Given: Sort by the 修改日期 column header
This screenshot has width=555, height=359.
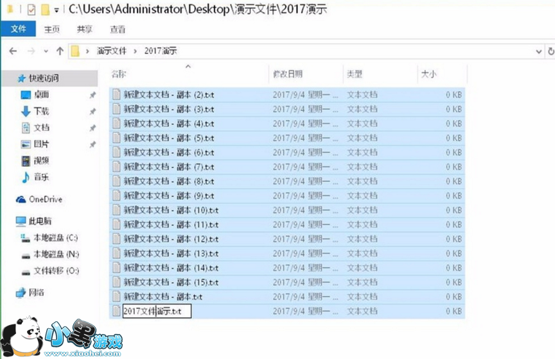Looking at the screenshot, I should point(288,74).
